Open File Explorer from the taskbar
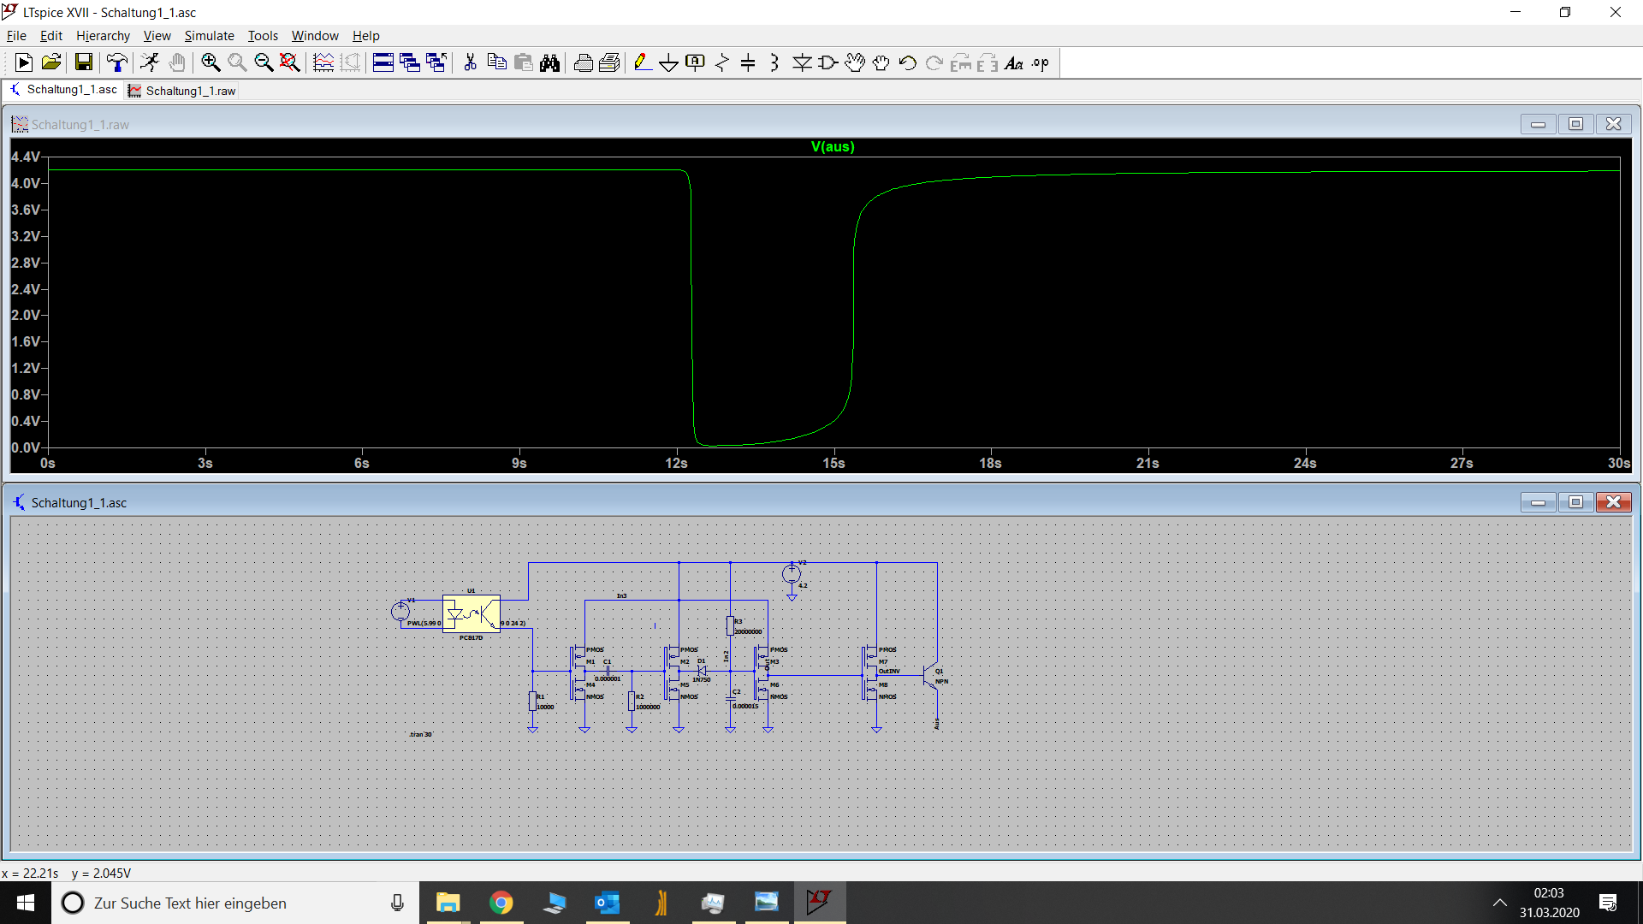Image resolution: width=1643 pixels, height=924 pixels. coord(448,903)
